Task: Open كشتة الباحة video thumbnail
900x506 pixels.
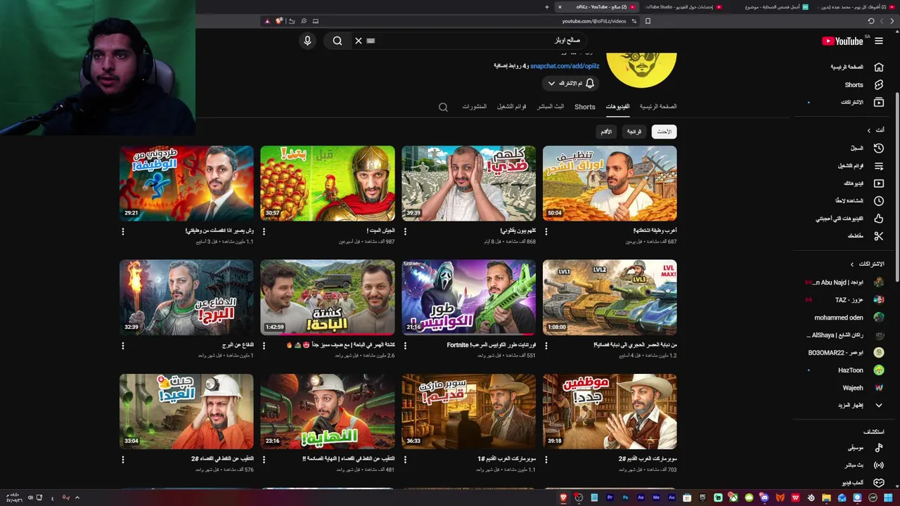Action: pos(328,297)
